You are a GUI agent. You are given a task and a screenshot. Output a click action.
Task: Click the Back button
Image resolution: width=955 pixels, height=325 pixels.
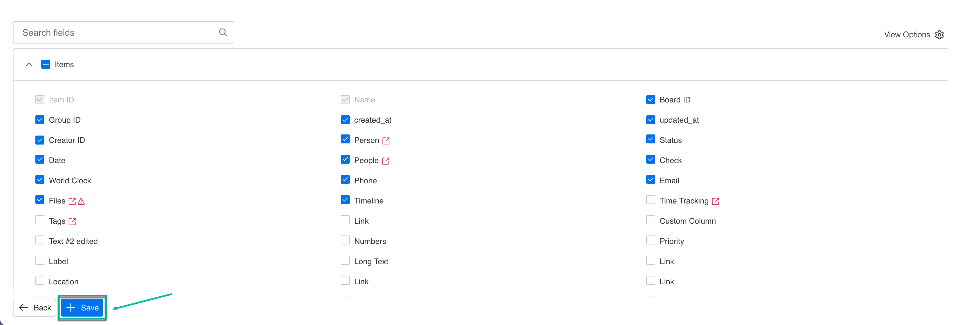click(35, 308)
